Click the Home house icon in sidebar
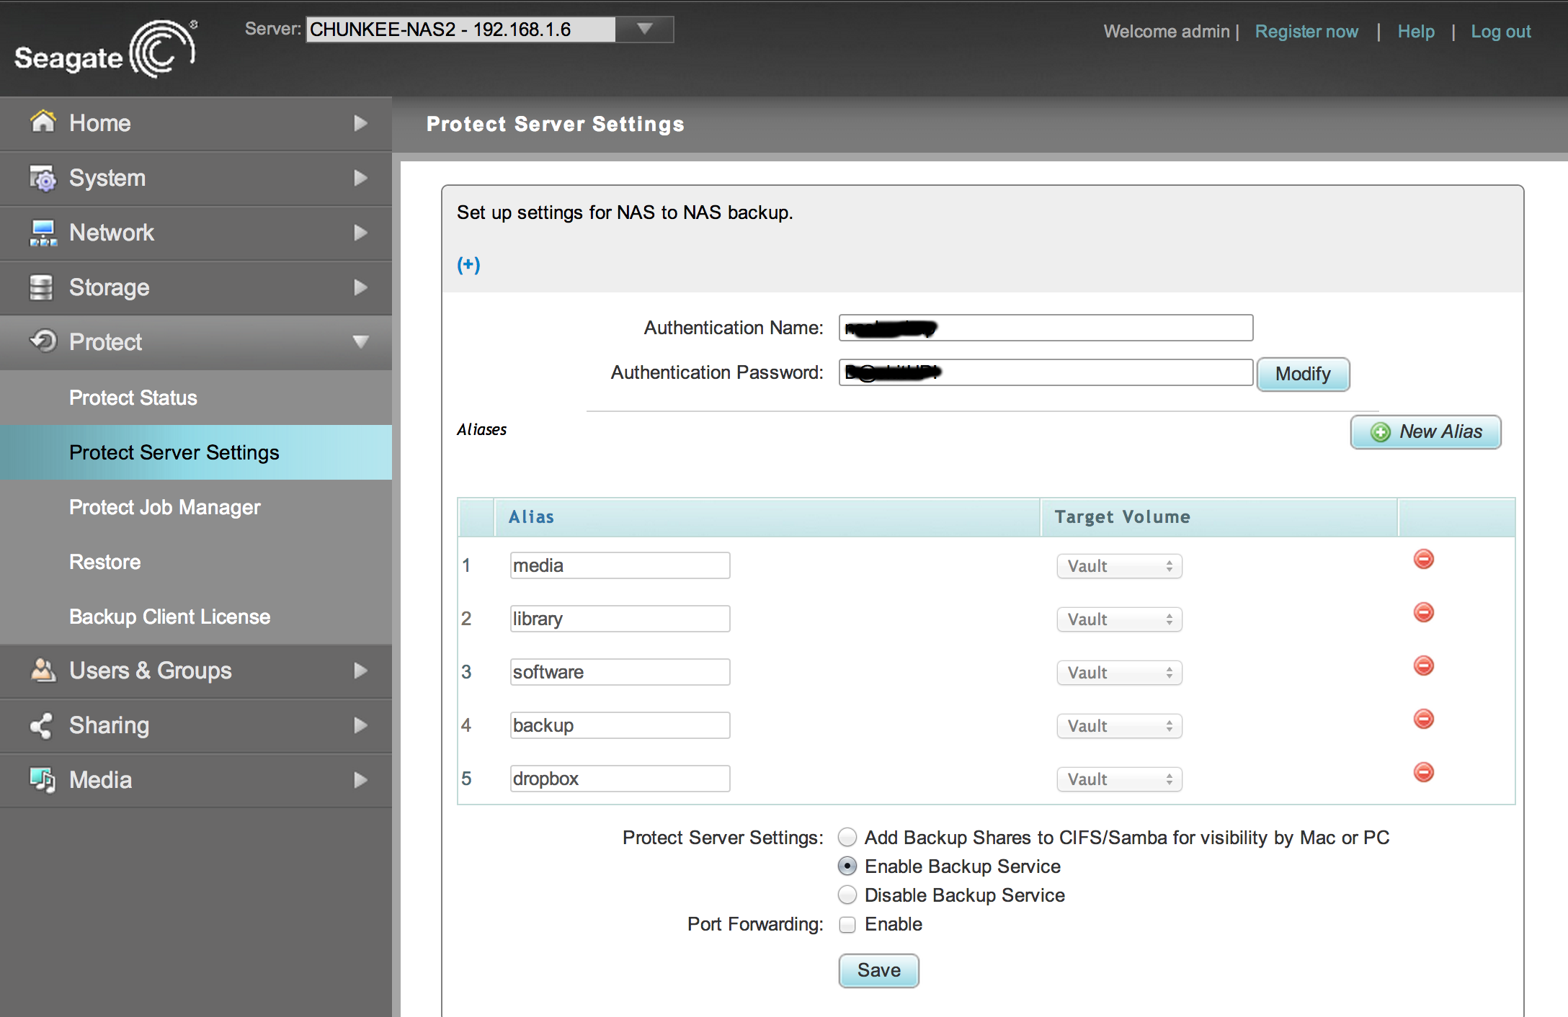The width and height of the screenshot is (1568, 1017). tap(43, 122)
